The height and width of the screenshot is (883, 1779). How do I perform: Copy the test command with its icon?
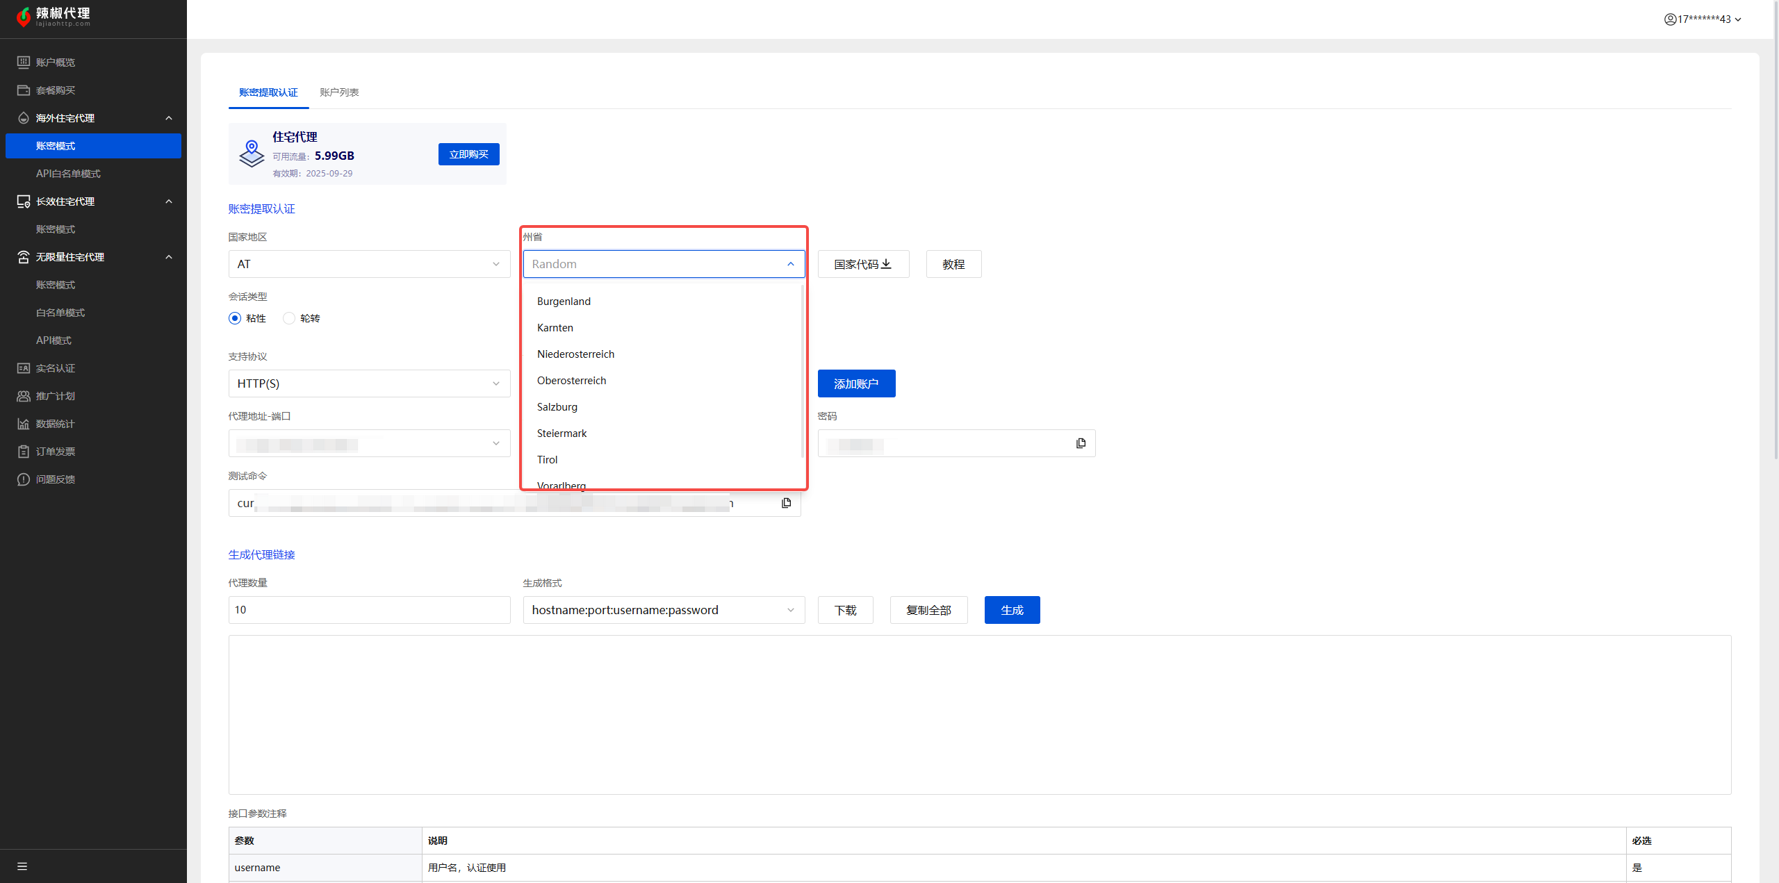(x=786, y=503)
